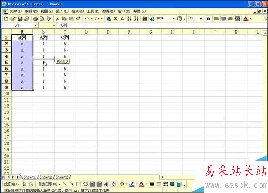Image resolution: width=268 pixels, height=193 pixels.
Task: Open the Redo history dropdown arrow
Action: click(102, 19)
